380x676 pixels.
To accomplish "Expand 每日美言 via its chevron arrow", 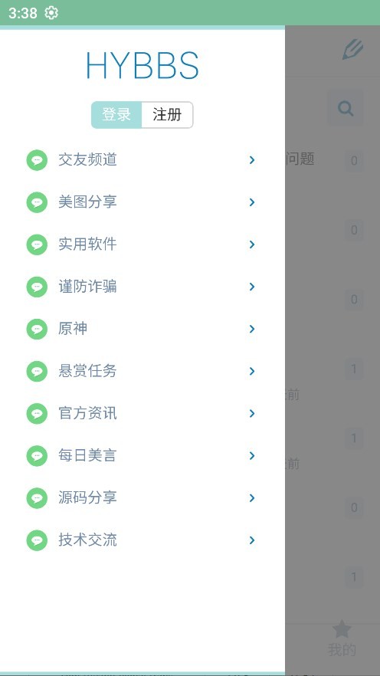I will [x=252, y=456].
